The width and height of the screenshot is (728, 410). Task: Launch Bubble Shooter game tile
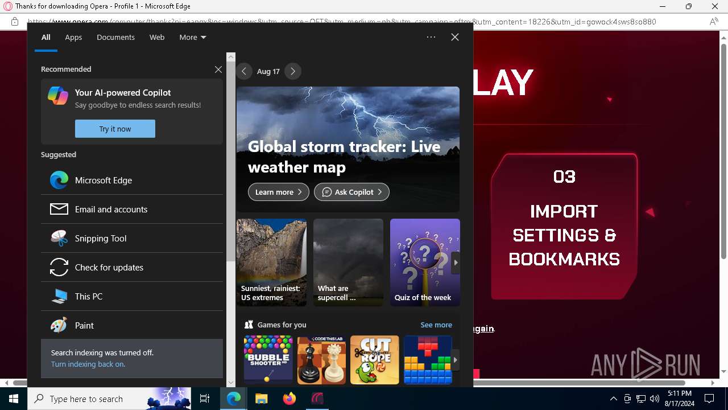pos(268,359)
